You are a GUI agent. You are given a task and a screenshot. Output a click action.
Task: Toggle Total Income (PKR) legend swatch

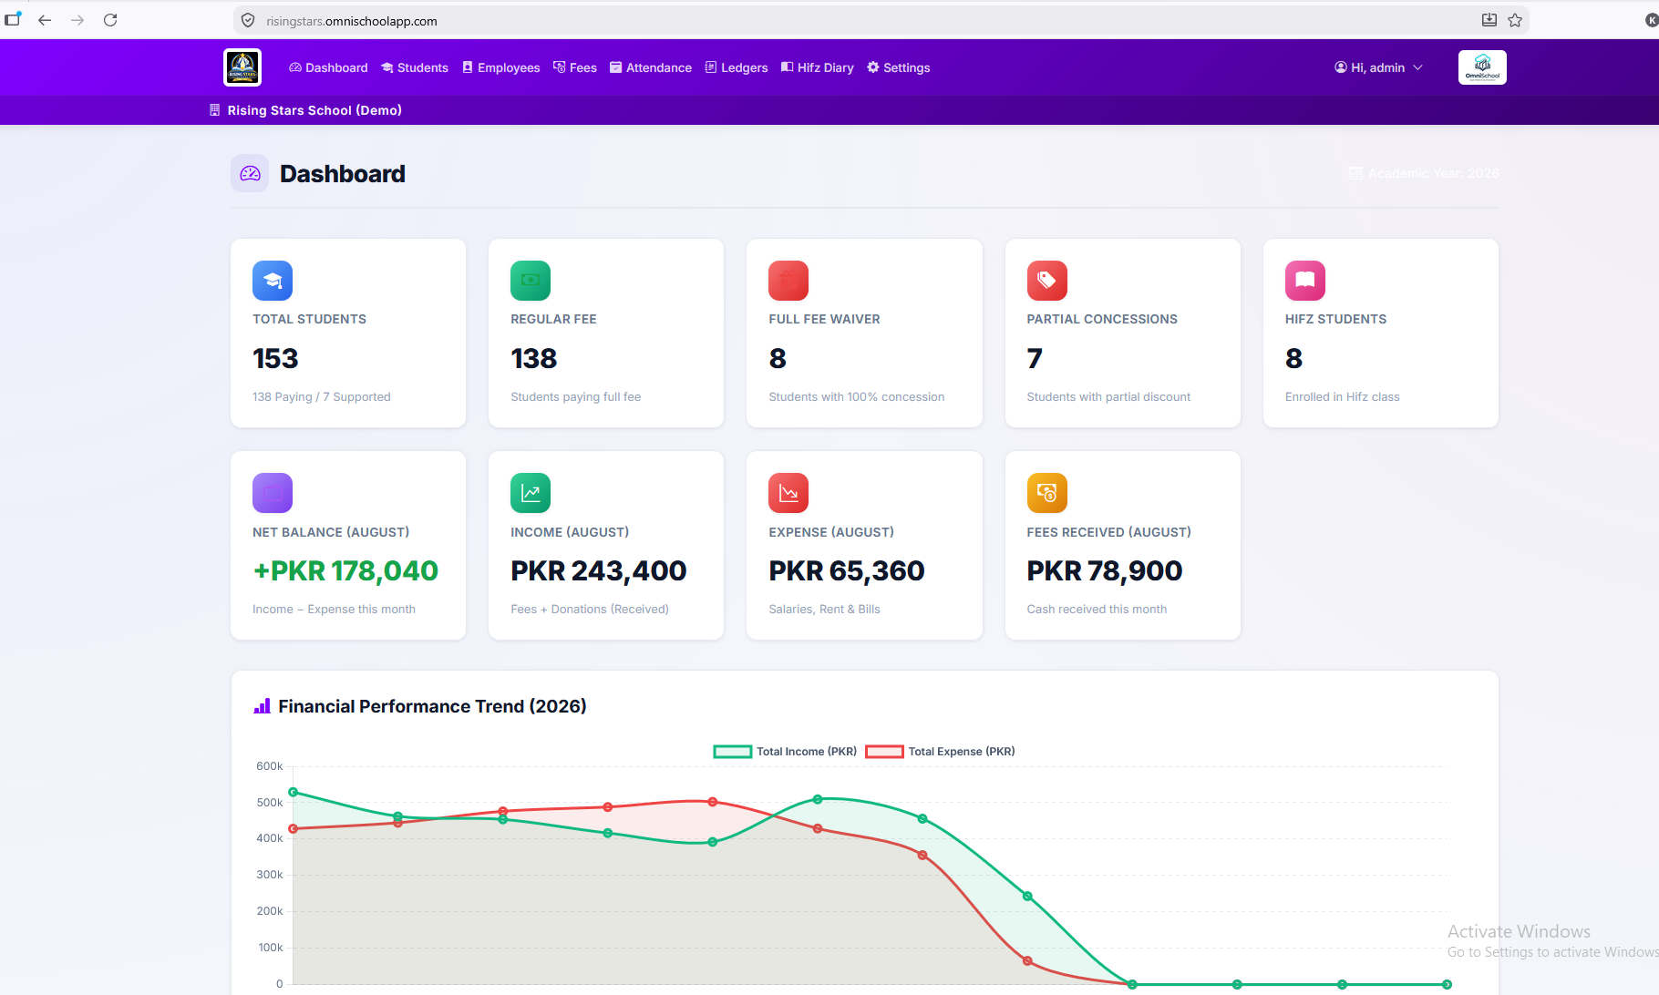pyautogui.click(x=732, y=752)
